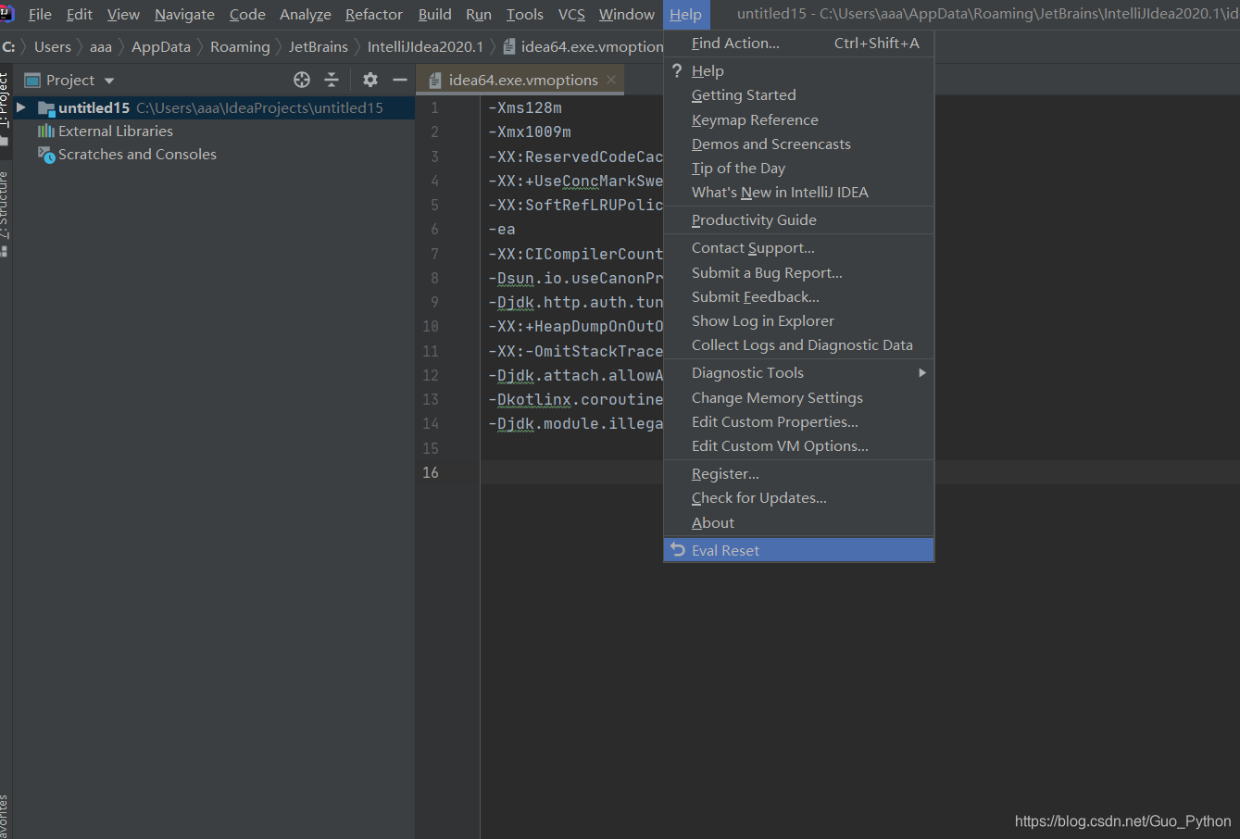Screen dimensions: 1240x839
Task: Open the Build menu
Action: (435, 14)
